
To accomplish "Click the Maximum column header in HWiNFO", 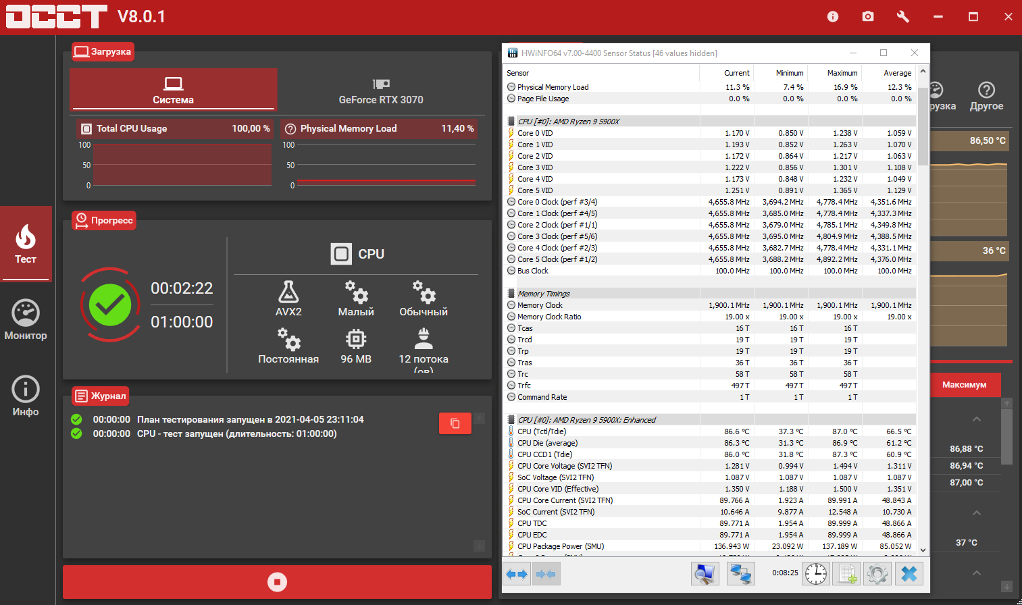I will 835,73.
